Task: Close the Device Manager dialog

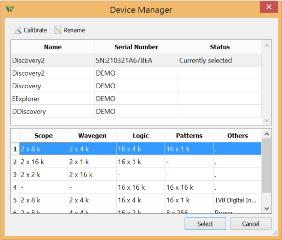Action: click(x=268, y=8)
